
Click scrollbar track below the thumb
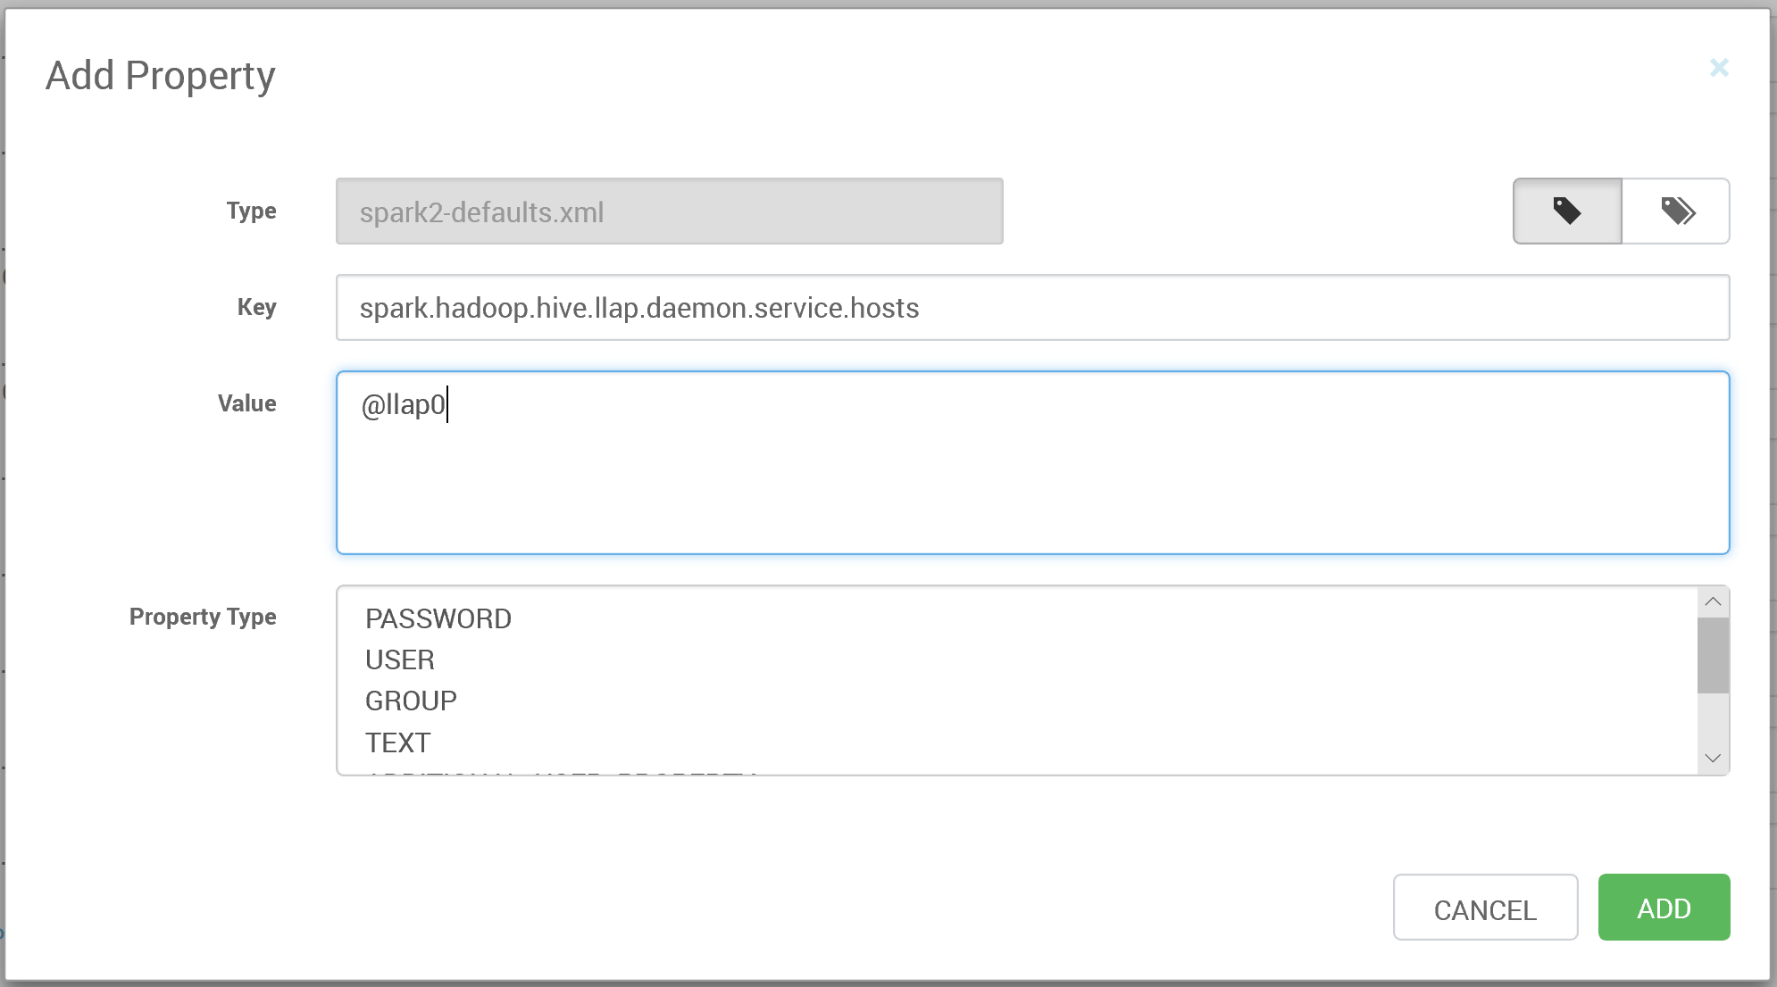click(x=1713, y=720)
